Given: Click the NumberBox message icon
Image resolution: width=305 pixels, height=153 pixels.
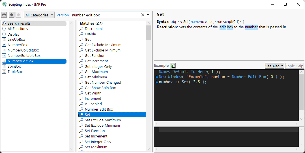Looking at the screenshot, I should [x=4, y=45].
